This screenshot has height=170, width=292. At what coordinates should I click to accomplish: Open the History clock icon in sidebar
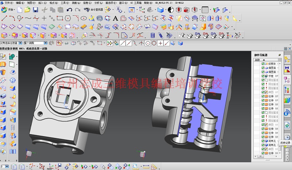pos(287,137)
